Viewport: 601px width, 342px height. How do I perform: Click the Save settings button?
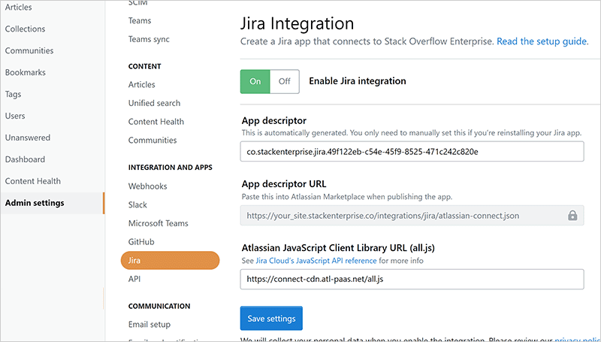(x=271, y=318)
